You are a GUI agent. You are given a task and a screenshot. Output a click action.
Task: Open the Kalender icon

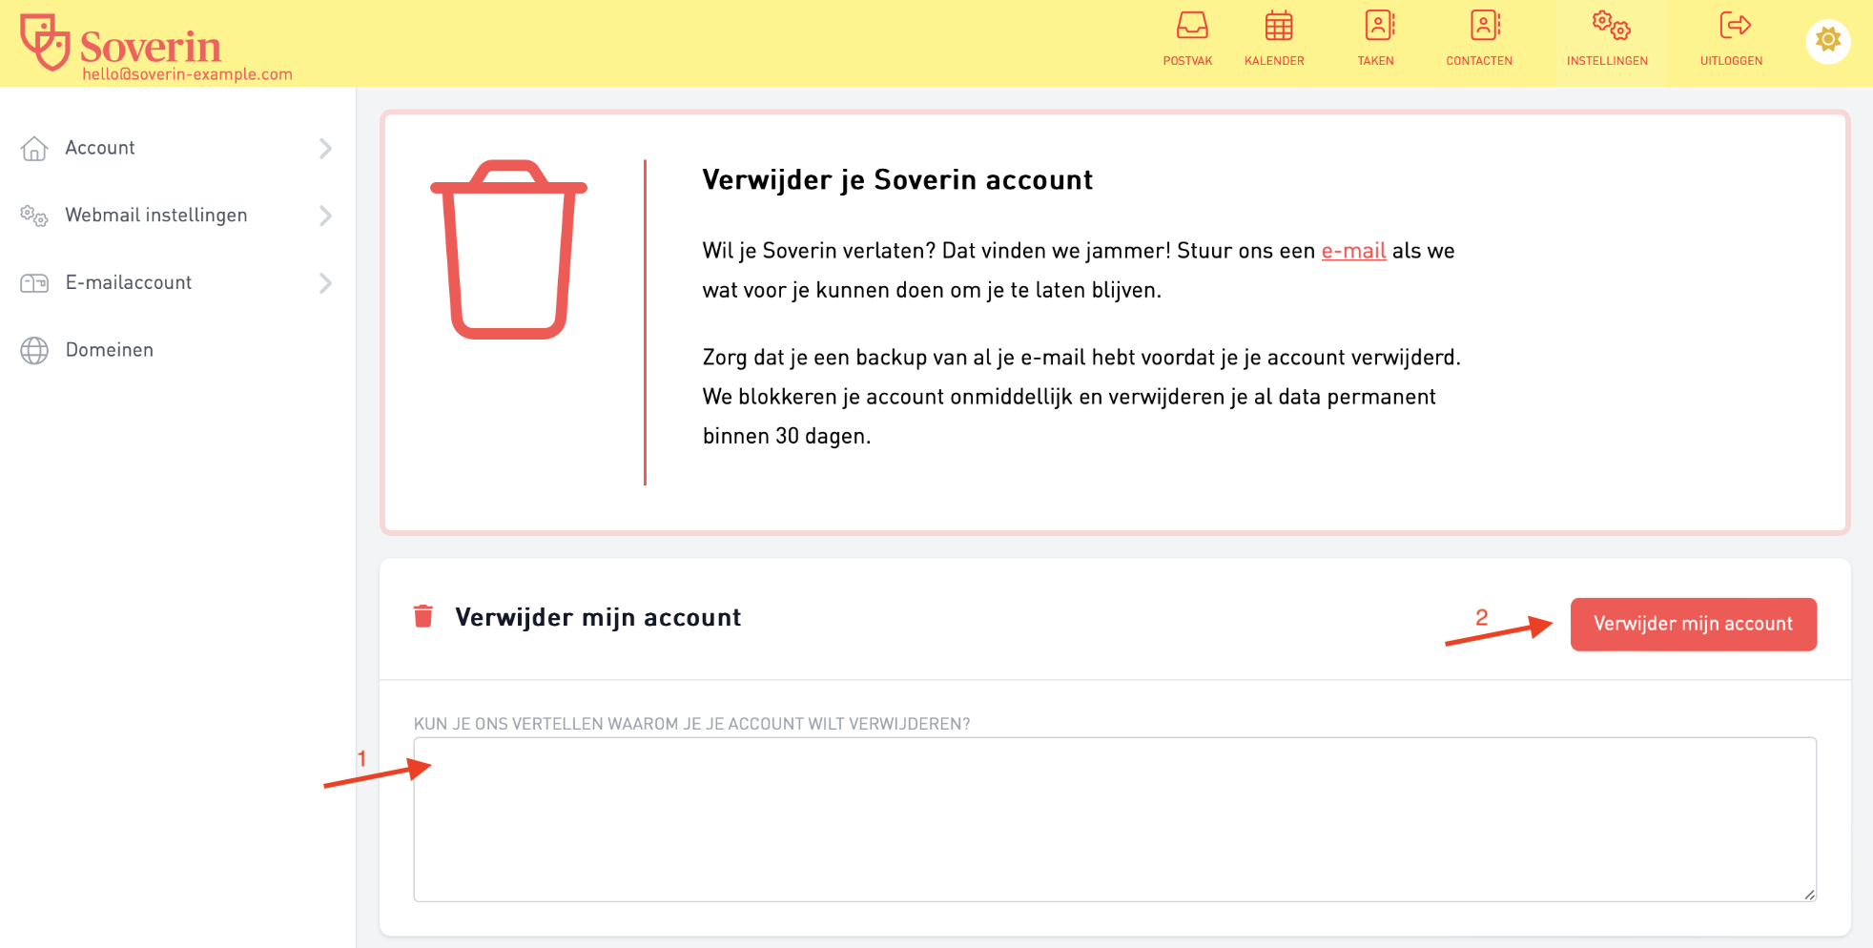coord(1278,26)
